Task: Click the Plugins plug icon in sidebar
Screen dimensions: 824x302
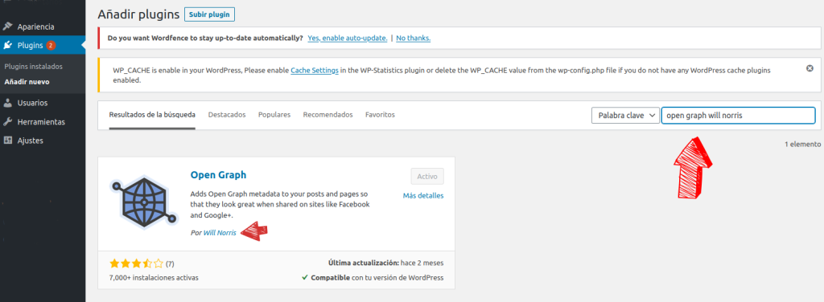Action: pyautogui.click(x=7, y=45)
